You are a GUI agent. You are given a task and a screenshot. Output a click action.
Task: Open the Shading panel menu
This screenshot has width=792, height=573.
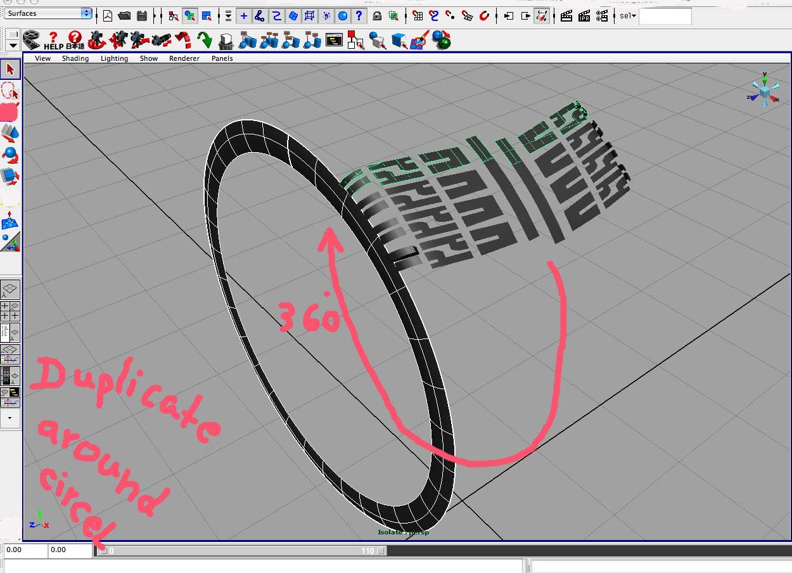[75, 58]
